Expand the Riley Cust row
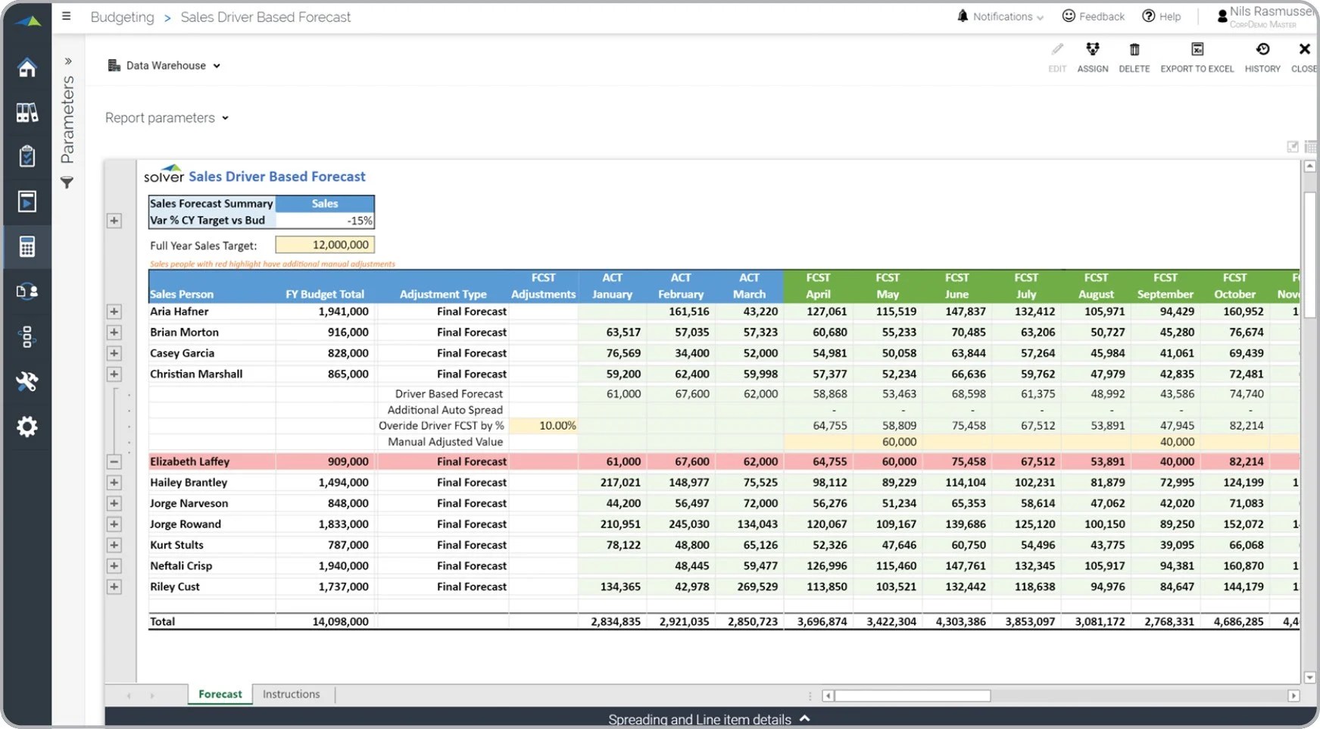This screenshot has width=1320, height=729. [x=114, y=587]
